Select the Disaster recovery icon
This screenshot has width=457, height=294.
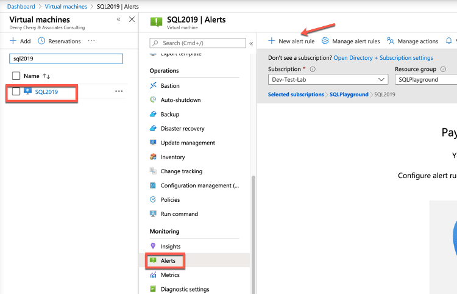(154, 129)
